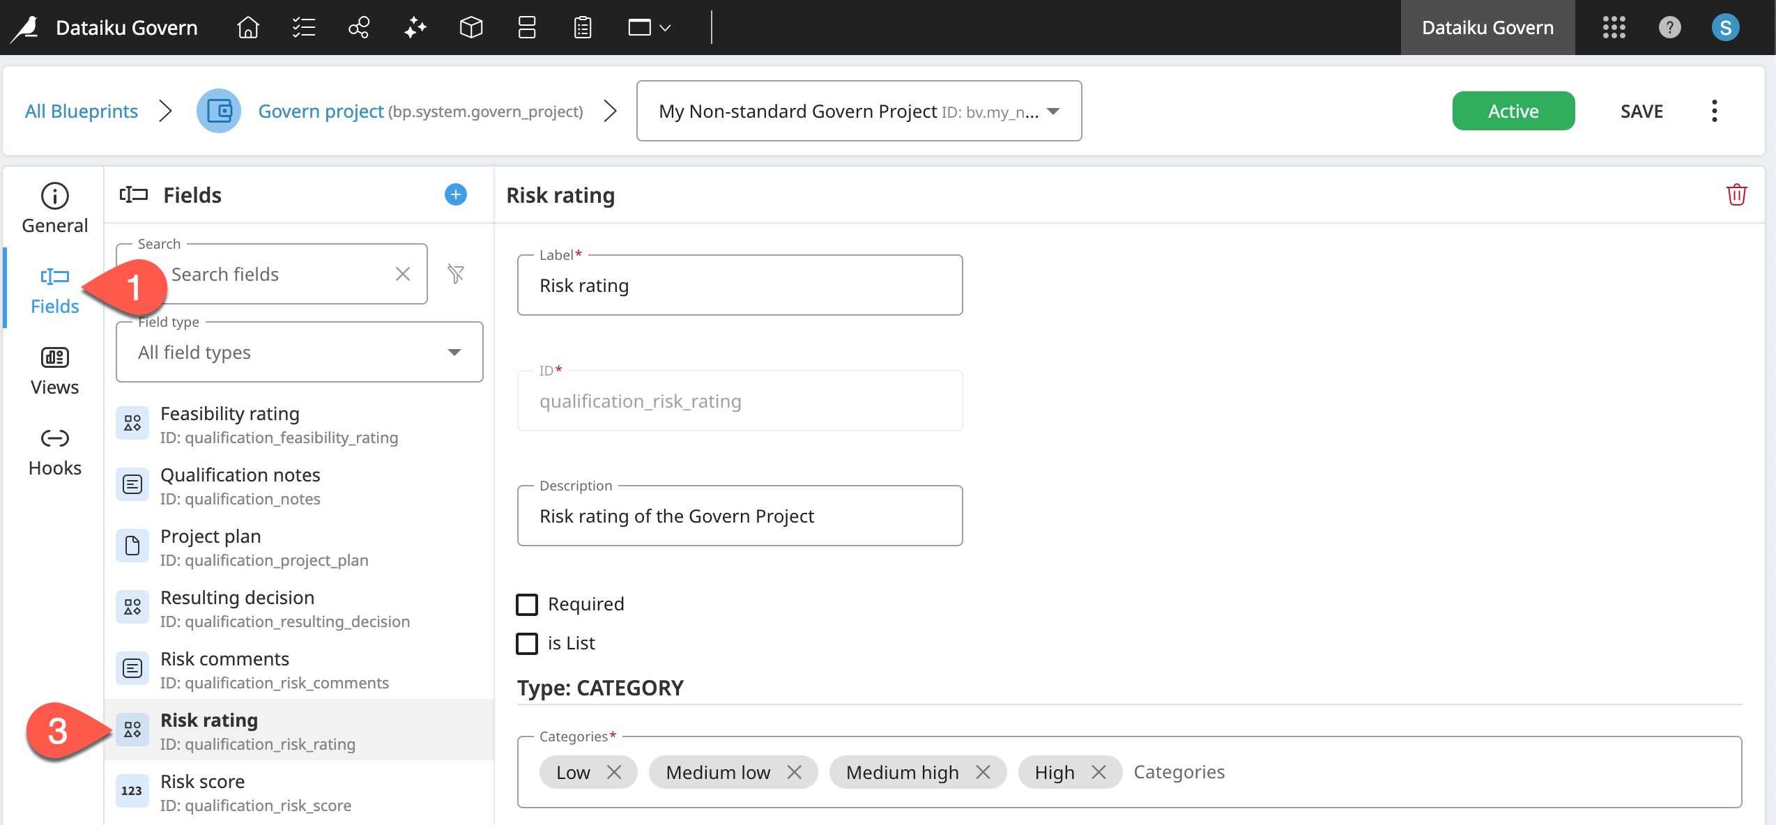Click the share graph icon in top bar
This screenshot has height=825, width=1776.
pos(359,27)
